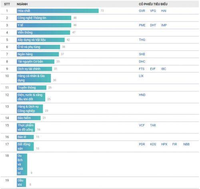The width and height of the screenshot is (200, 189).
Task: Open the PME stock ticker
Action: click(x=142, y=25)
